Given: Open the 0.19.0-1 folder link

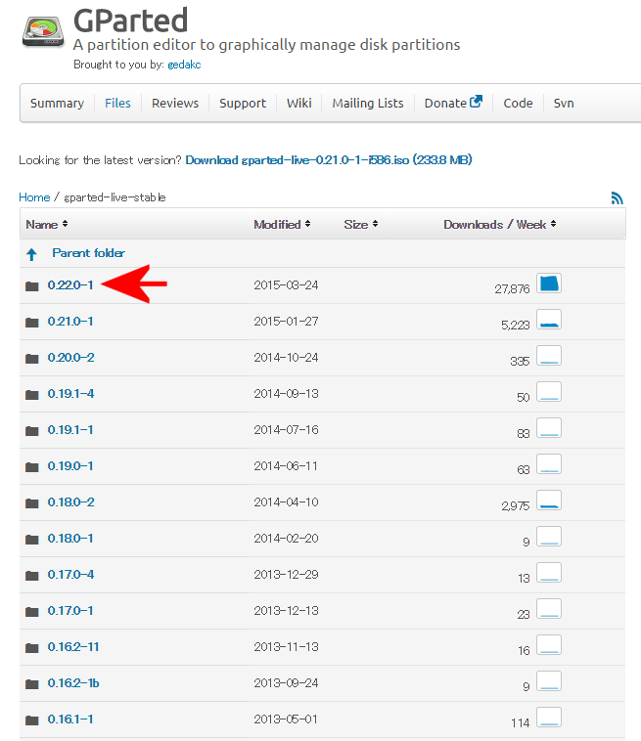Looking at the screenshot, I should [70, 466].
